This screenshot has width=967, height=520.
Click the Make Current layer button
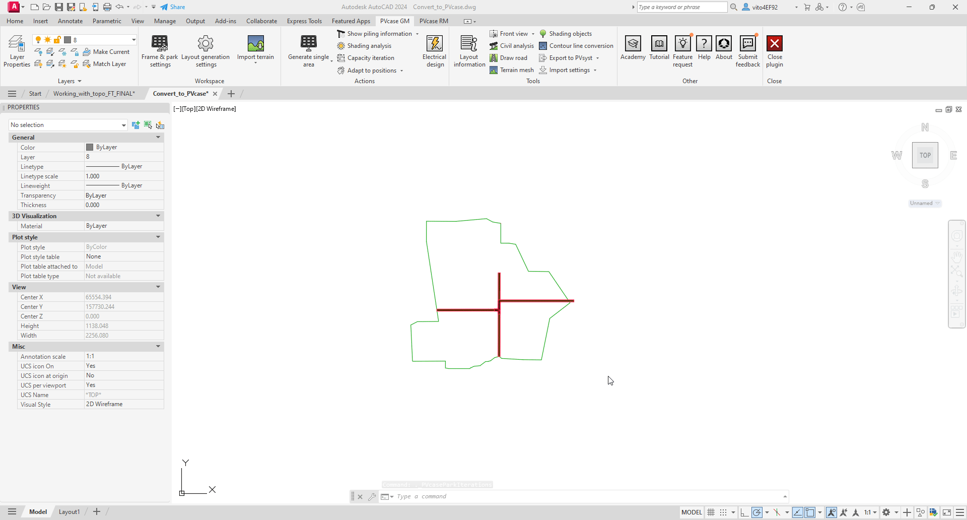[x=106, y=52]
